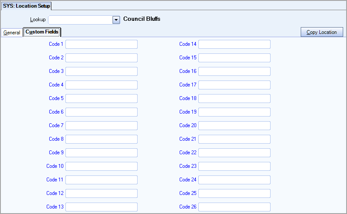
Task: Focus the Code 13 input field
Action: tap(102, 207)
